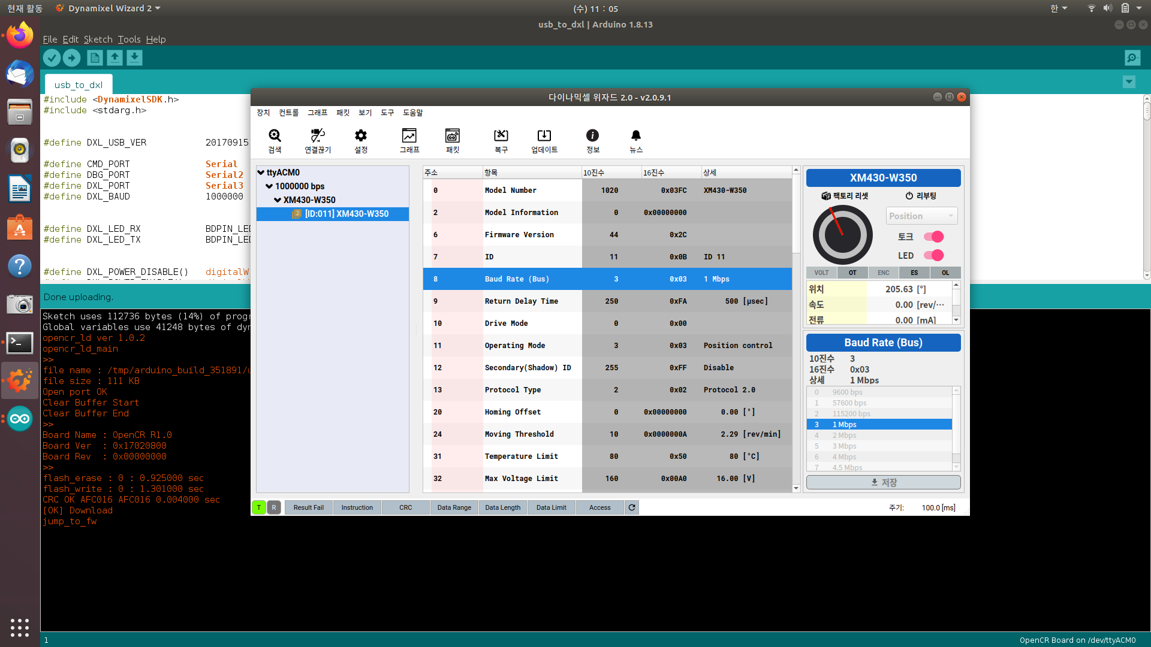Open the Arduino Sketch menu
Screen dimensions: 1151x647
pos(98,39)
